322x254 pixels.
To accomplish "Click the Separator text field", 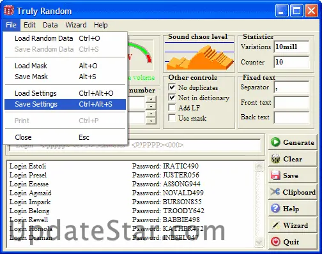I will [291, 87].
